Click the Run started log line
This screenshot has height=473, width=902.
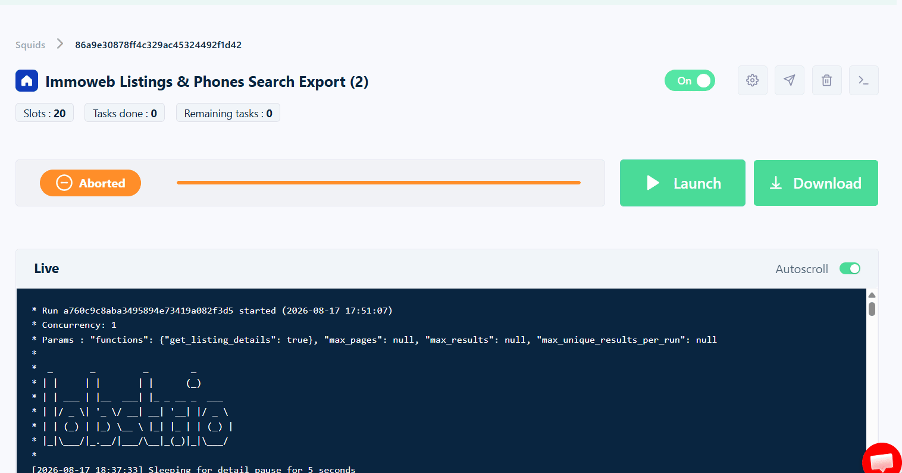pos(212,311)
